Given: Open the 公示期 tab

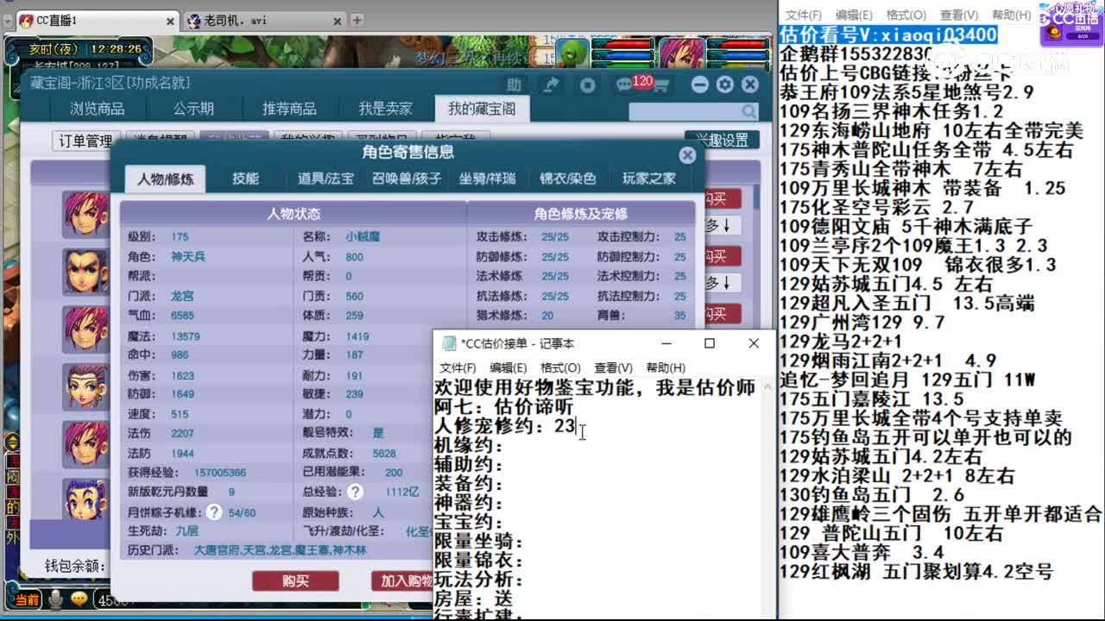Looking at the screenshot, I should click(x=193, y=109).
